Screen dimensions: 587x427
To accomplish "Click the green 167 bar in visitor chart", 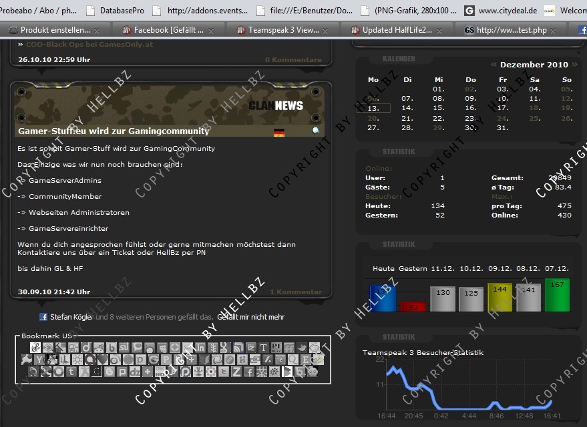I will [557, 296].
